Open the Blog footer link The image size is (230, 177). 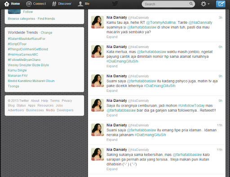click(x=11, y=105)
